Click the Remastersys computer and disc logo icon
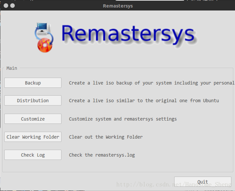This screenshot has height=191, width=235. coord(44,37)
